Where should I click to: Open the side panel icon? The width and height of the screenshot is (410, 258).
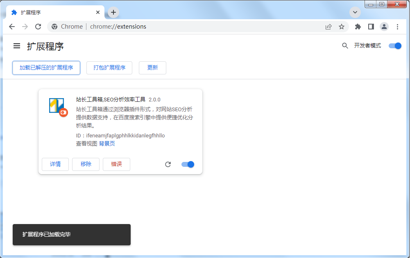[371, 27]
